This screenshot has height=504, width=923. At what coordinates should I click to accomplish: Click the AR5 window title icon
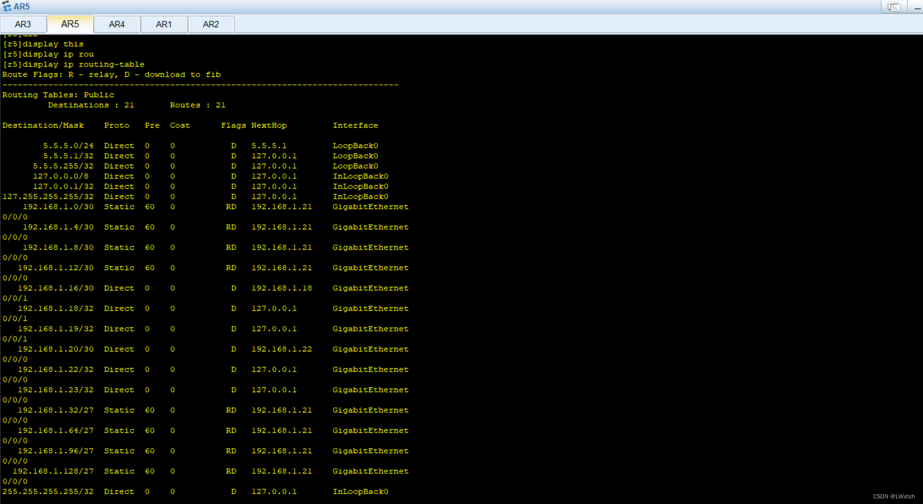tap(7, 7)
